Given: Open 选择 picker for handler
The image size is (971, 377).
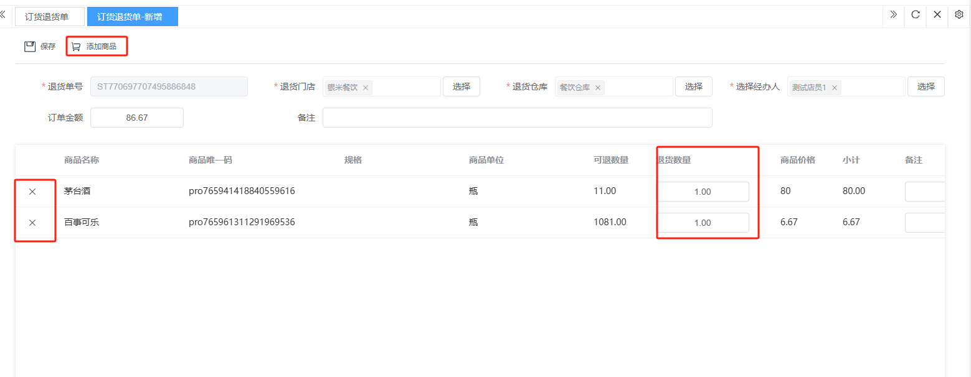Looking at the screenshot, I should click(x=926, y=86).
